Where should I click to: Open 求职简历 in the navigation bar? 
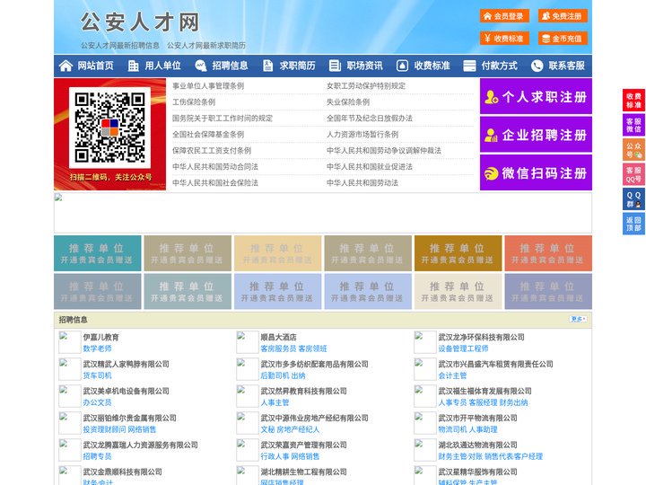[298, 66]
